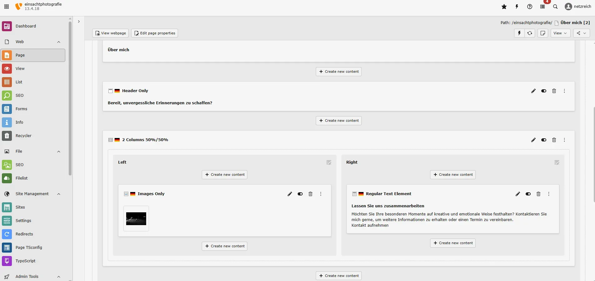595x281 pixels.
Task: Open the TypoScript module
Action: coord(25,261)
